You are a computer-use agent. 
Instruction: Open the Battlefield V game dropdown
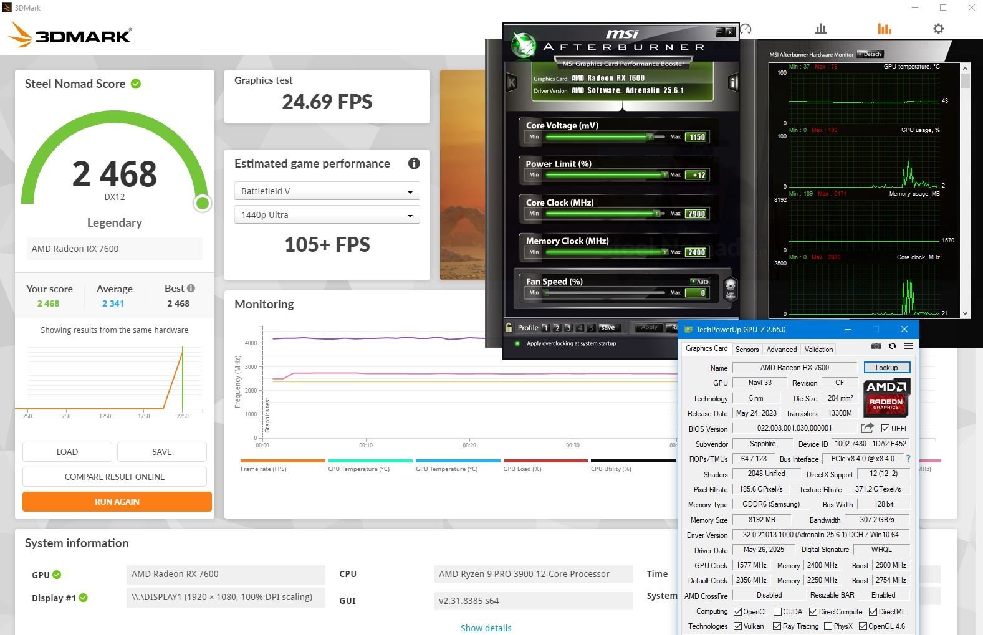[327, 191]
